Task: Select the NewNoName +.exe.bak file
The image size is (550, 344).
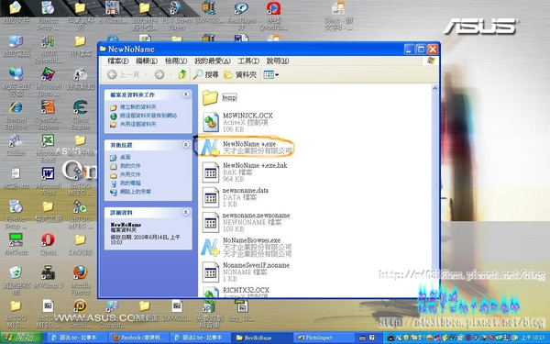Action: coord(245,172)
